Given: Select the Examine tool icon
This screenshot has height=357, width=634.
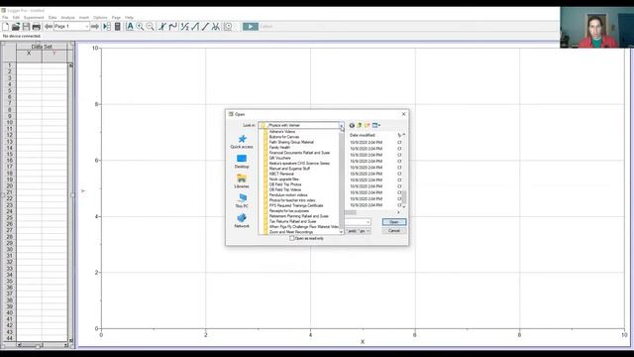Looking at the screenshot, I should pos(162,27).
